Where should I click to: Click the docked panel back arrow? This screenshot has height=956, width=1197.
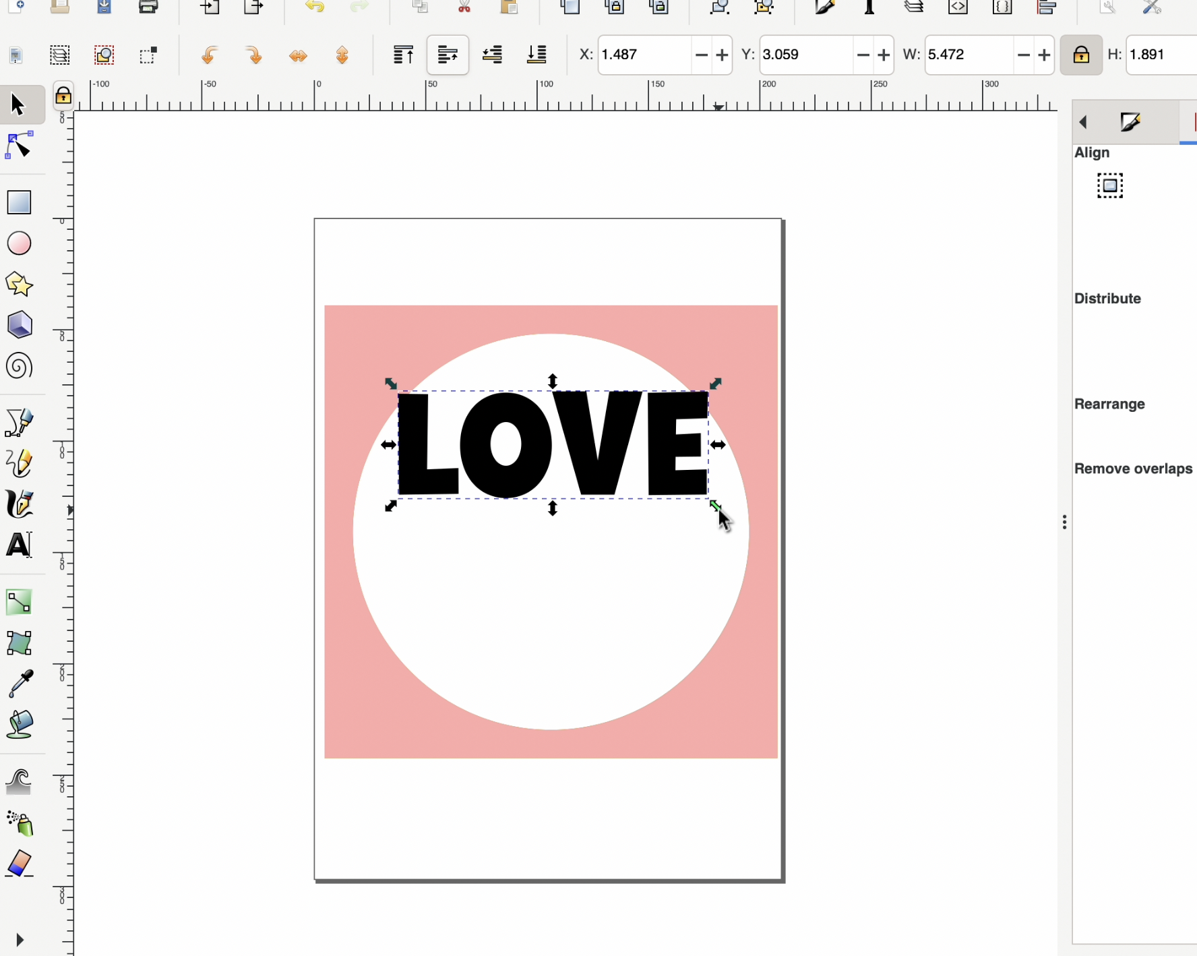[x=1084, y=122]
